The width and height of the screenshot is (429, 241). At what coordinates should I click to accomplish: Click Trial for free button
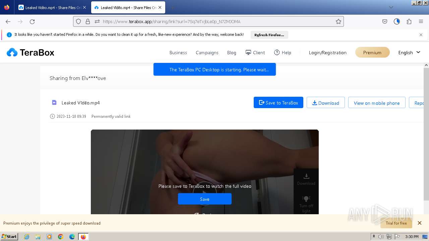coord(396,223)
